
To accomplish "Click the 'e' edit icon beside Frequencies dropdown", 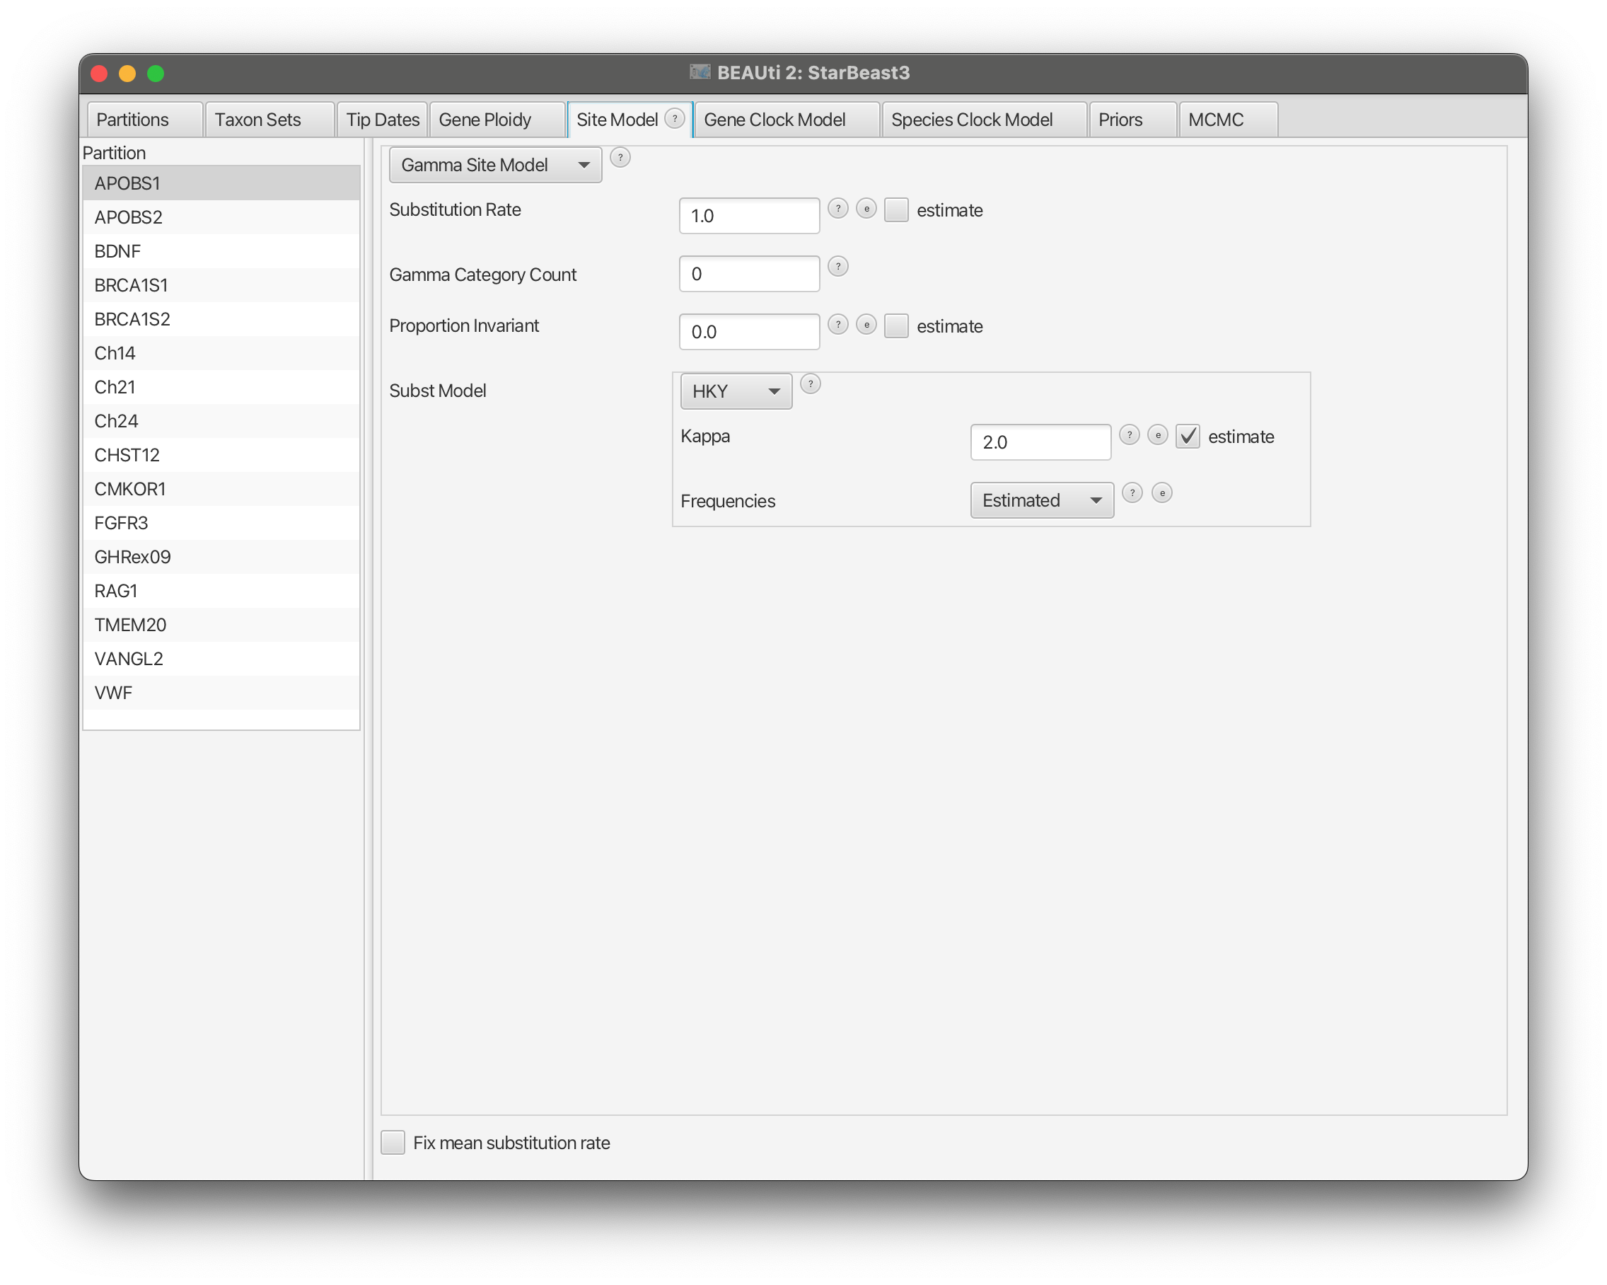I will (1162, 493).
